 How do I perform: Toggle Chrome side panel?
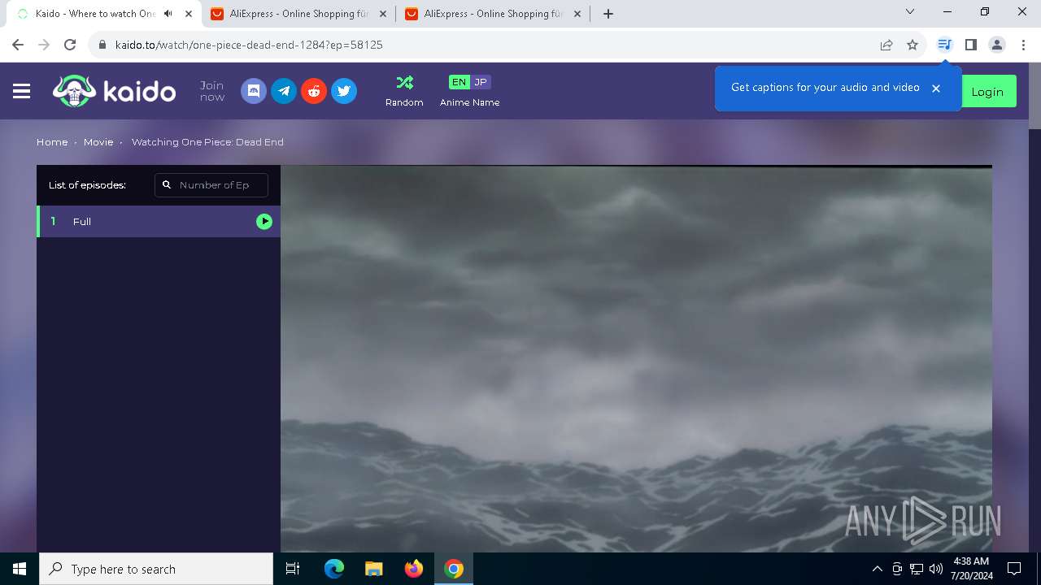pyautogui.click(x=970, y=45)
